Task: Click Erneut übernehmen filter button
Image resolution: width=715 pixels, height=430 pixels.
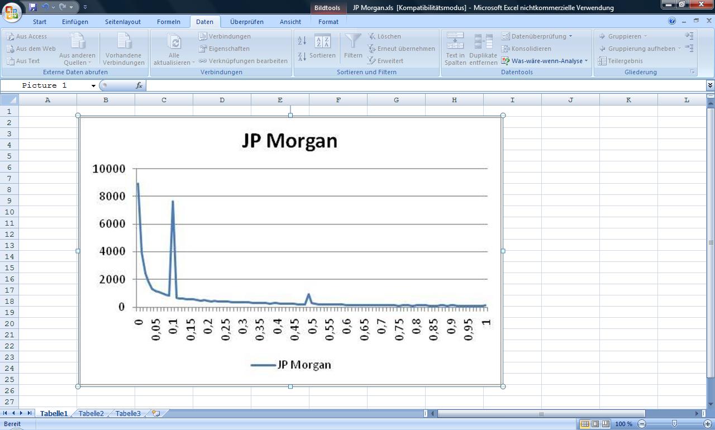Action: tap(401, 49)
